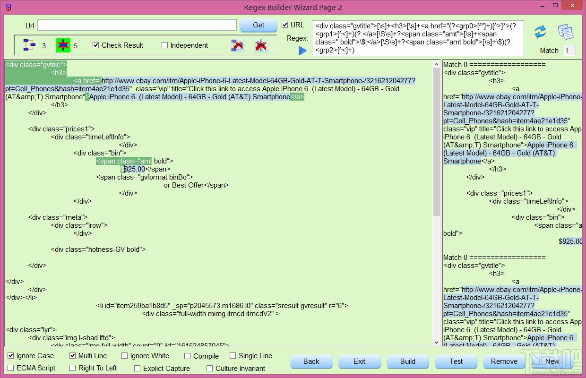Screen dimensions: 586x378
Task: Click the Match number field
Action: (569, 51)
